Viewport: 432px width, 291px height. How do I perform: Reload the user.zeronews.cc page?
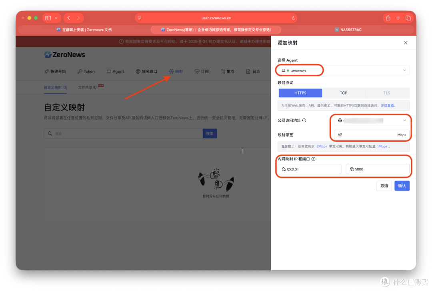pyautogui.click(x=293, y=18)
